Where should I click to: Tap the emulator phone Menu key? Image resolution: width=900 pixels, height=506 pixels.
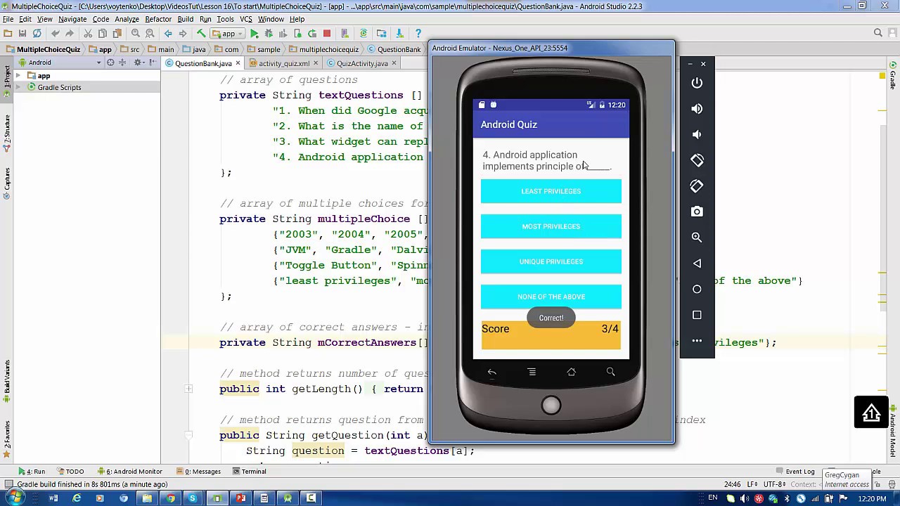(532, 372)
